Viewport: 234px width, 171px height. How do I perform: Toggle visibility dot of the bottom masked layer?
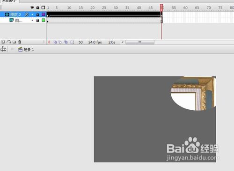32,20
